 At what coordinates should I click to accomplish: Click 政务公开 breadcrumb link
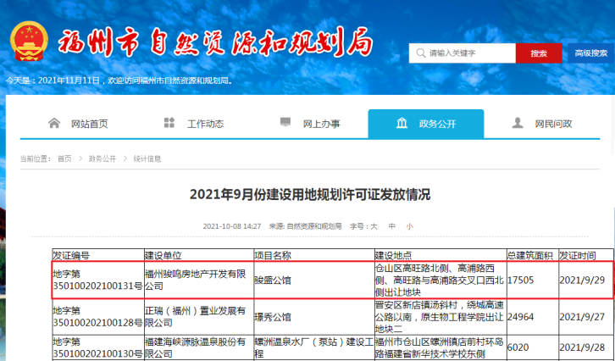[102, 158]
